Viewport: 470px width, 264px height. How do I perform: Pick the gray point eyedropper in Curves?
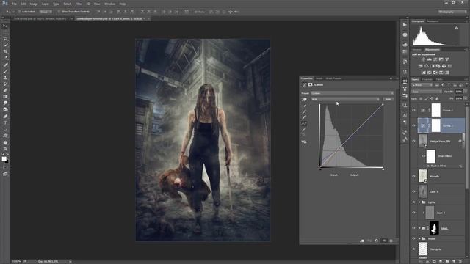tap(304, 112)
